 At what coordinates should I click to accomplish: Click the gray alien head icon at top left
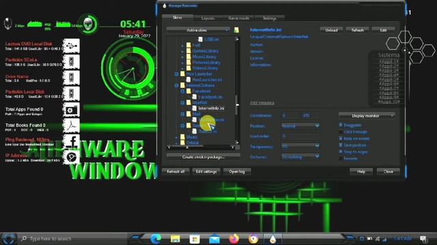tap(8, 23)
